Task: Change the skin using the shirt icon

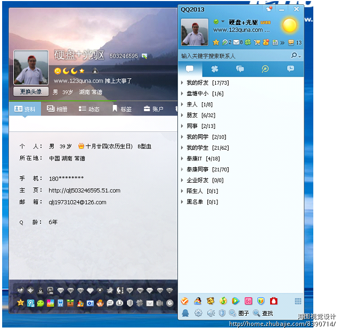Action: pyautogui.click(x=269, y=9)
